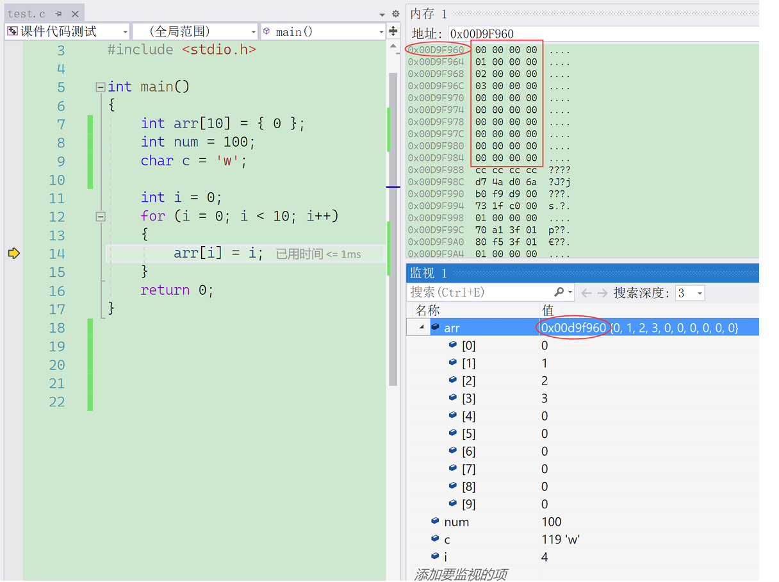Viewport: 779px width, 582px height.
Task: Click line number 14 in the gutter
Action: coord(57,254)
